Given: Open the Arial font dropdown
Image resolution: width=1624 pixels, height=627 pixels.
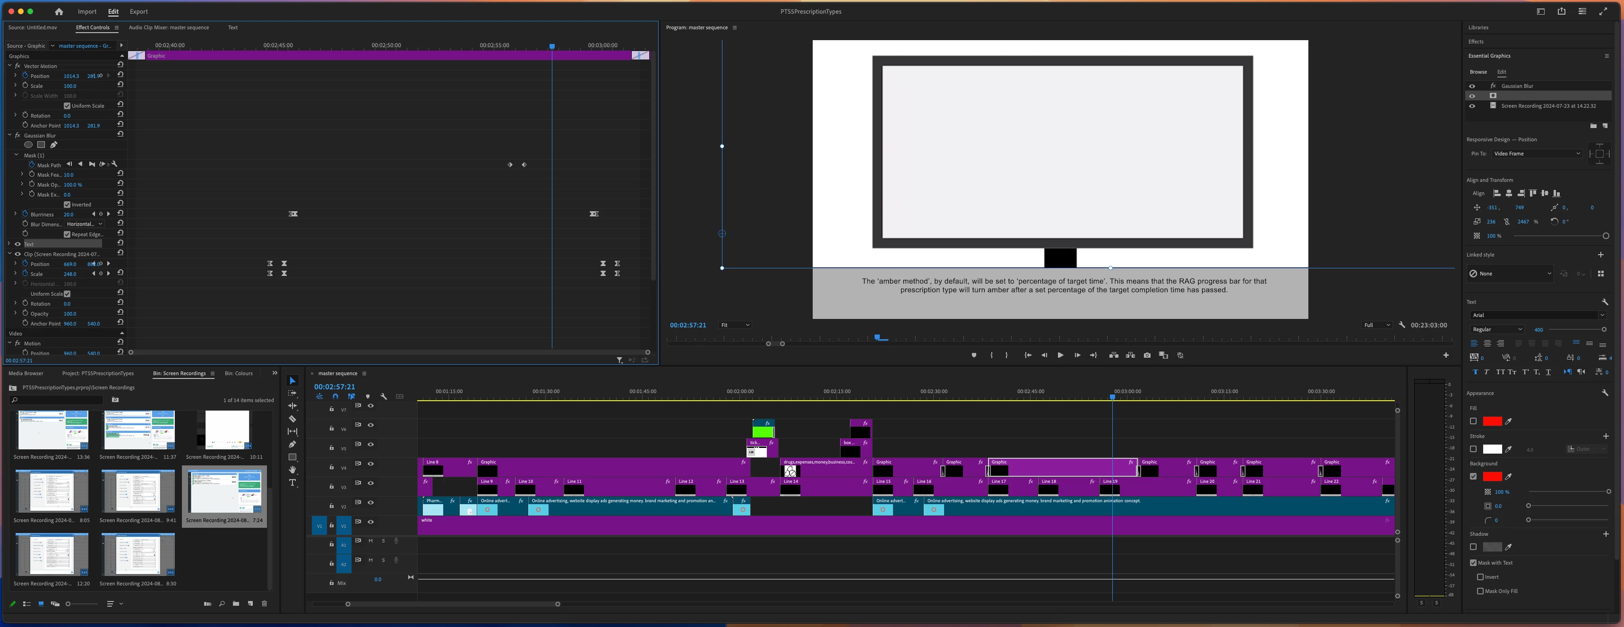Looking at the screenshot, I should tap(1537, 315).
